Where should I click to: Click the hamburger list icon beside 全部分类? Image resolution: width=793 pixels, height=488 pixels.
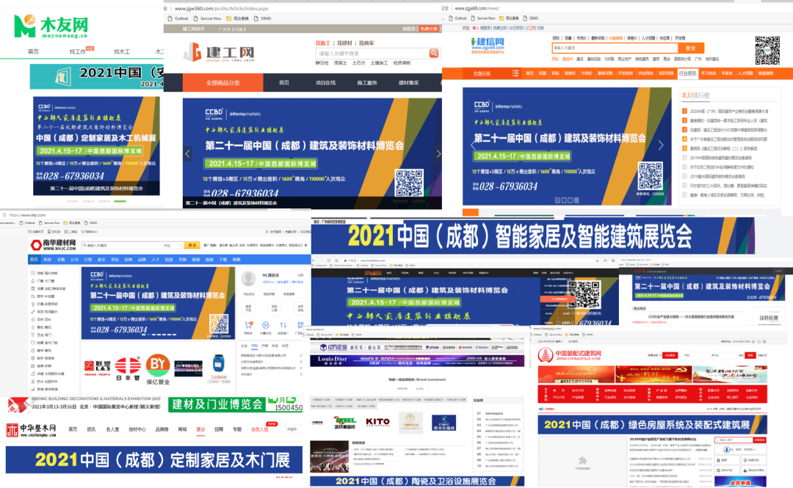point(515,73)
